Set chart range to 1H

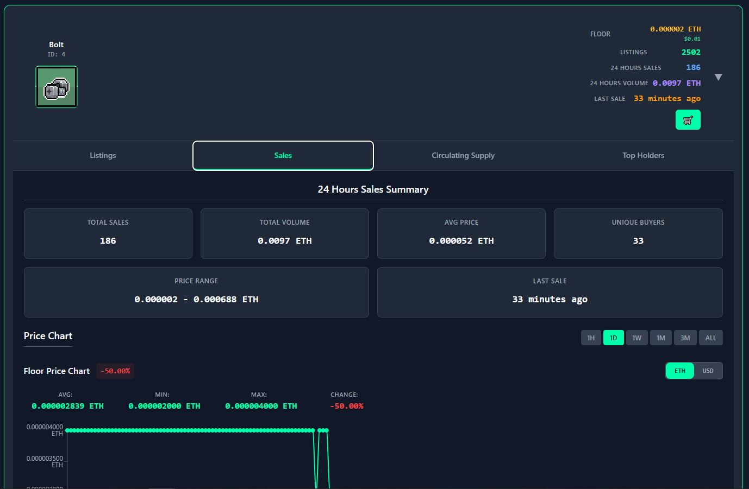click(x=591, y=338)
